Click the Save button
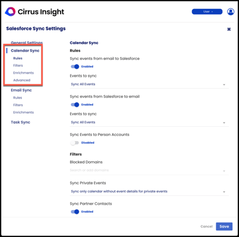This screenshot has height=237, width=239. 224,226
